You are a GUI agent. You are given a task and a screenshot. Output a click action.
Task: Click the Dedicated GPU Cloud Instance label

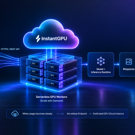click(108, 114)
